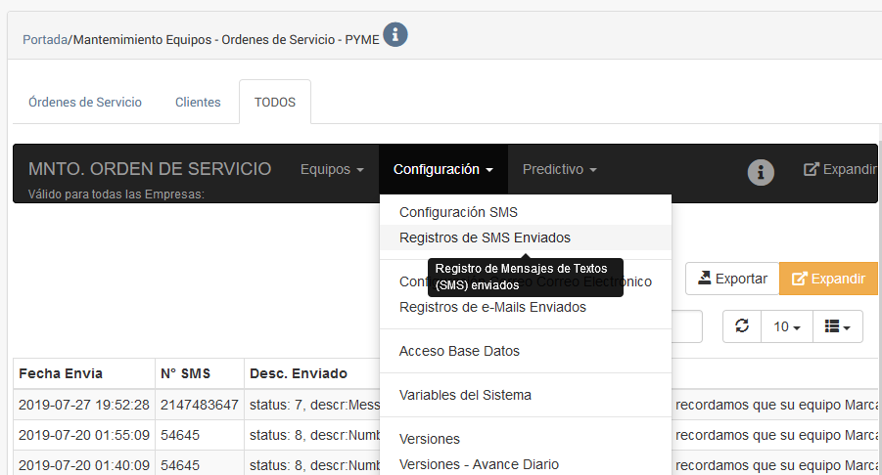882x475 pixels.
Task: Open Registros de e-Mails Enviados
Action: [492, 307]
